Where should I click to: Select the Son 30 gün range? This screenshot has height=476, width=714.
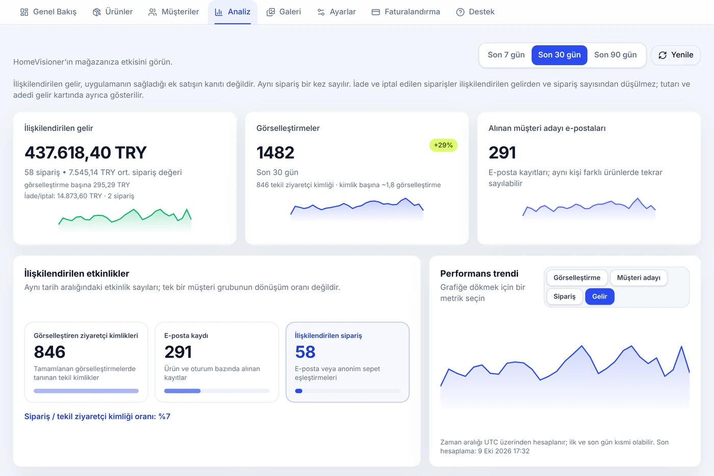pyautogui.click(x=559, y=55)
